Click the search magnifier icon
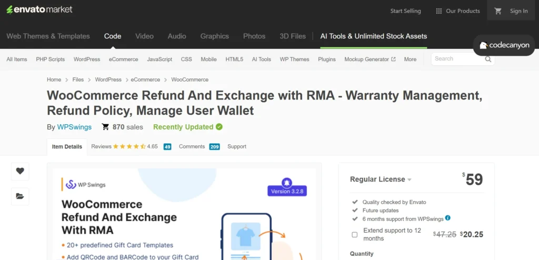Viewport: 539px width, 260px height. click(x=488, y=59)
